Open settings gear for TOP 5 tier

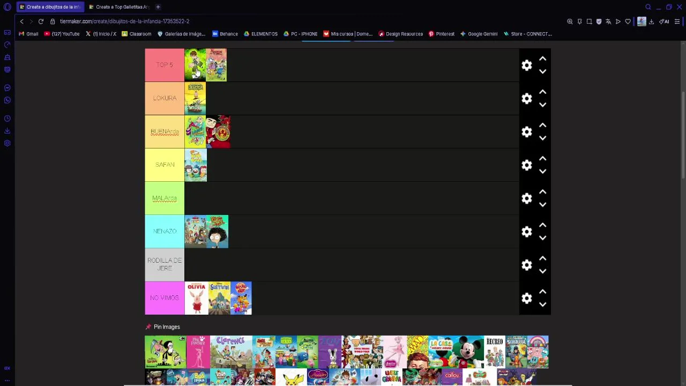click(527, 65)
